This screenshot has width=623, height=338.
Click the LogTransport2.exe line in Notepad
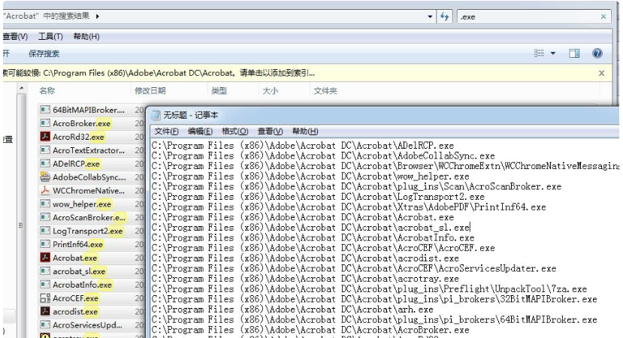click(x=318, y=197)
